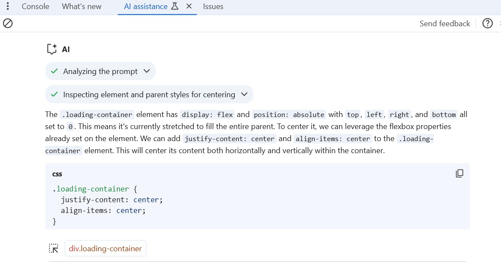Click green checkmark on Inspecting element step
Image resolution: width=501 pixels, height=262 pixels.
pyautogui.click(x=54, y=94)
